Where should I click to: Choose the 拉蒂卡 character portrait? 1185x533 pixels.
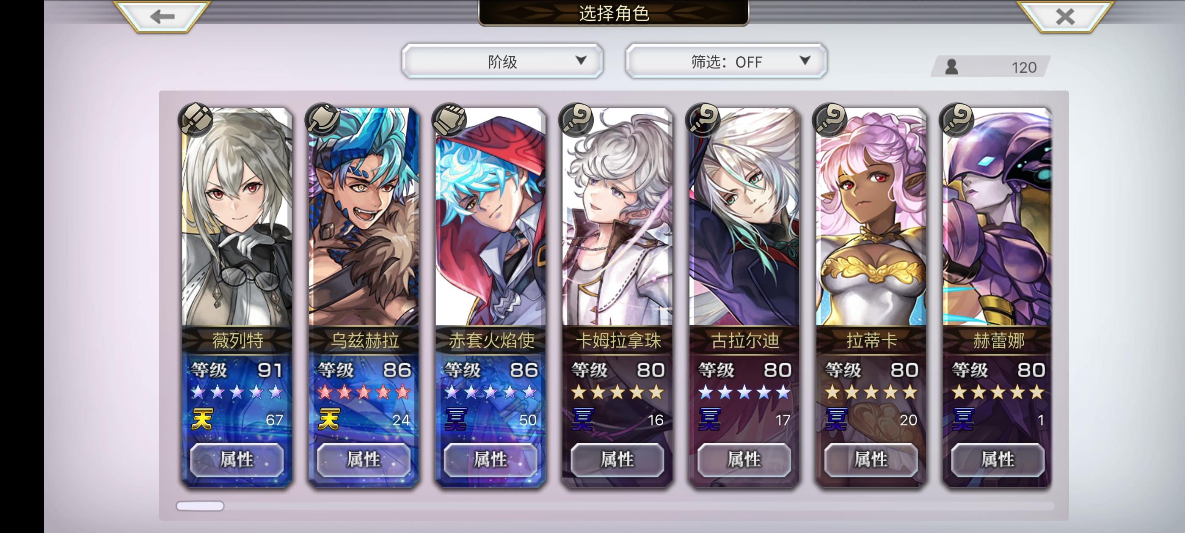(x=871, y=217)
